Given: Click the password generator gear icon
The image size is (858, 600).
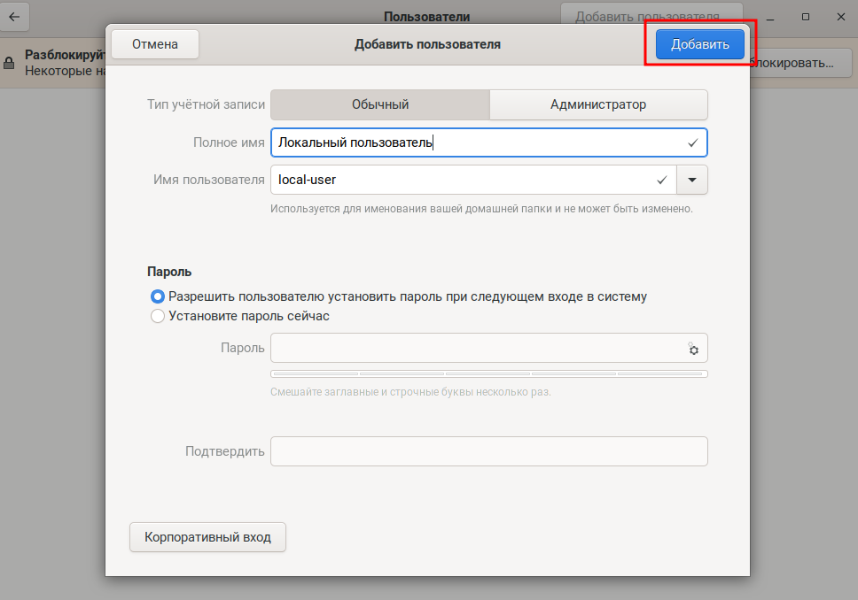Looking at the screenshot, I should 693,349.
